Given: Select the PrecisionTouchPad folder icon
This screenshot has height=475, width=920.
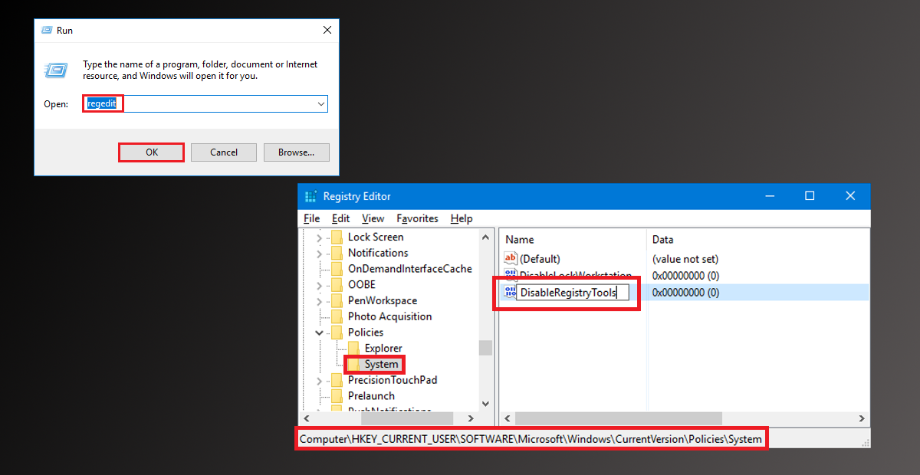Looking at the screenshot, I should coord(337,380).
